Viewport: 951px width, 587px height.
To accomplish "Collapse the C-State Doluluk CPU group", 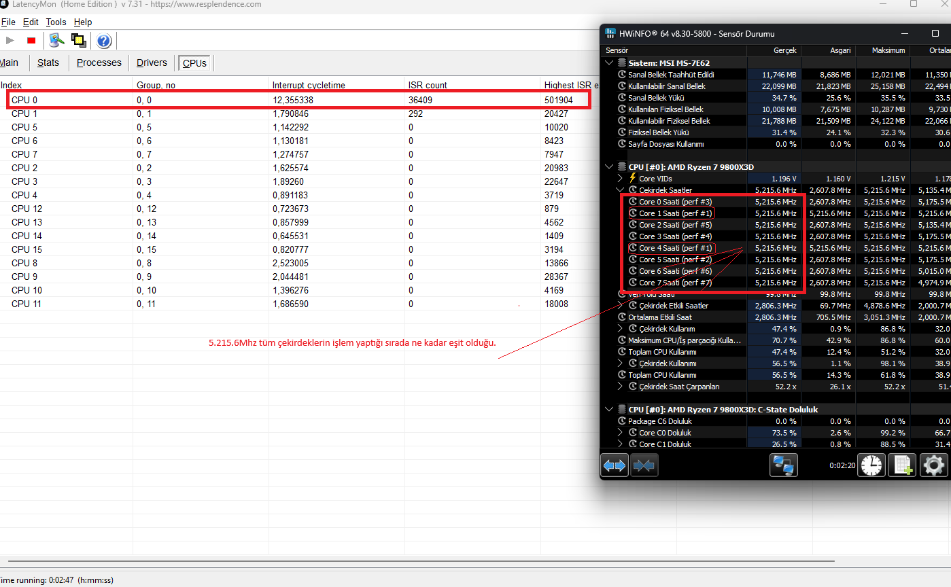I will click(609, 410).
